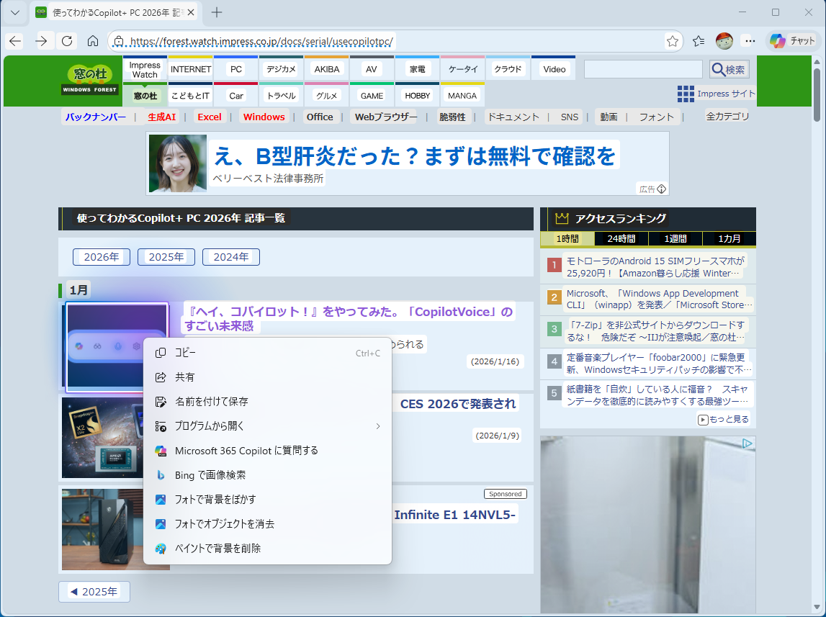
Task: Click the browser profile avatar icon
Action: (x=724, y=41)
